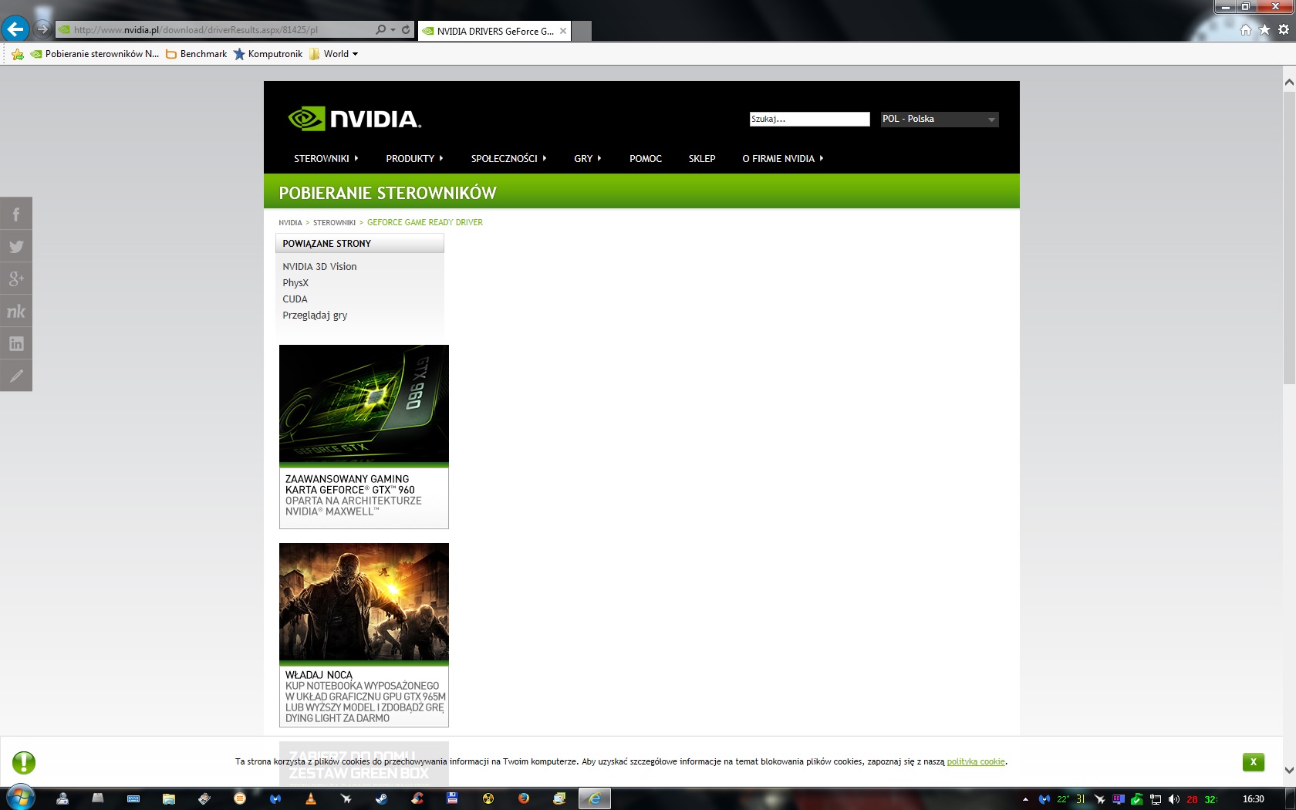Click the volume speaker tray icon
This screenshot has height=810, width=1296.
[1173, 799]
